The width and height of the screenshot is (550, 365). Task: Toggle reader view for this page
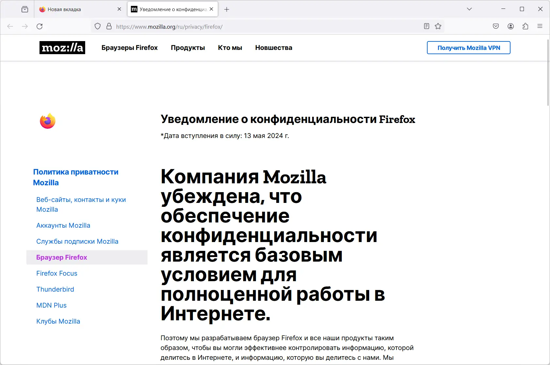click(x=426, y=26)
